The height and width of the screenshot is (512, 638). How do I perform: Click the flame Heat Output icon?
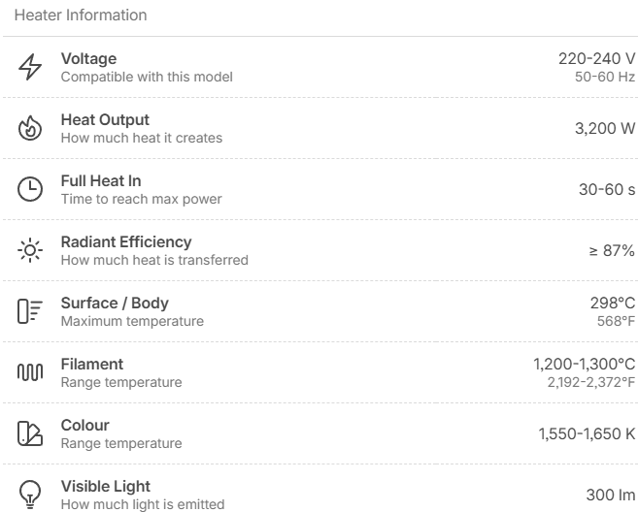pyautogui.click(x=31, y=128)
